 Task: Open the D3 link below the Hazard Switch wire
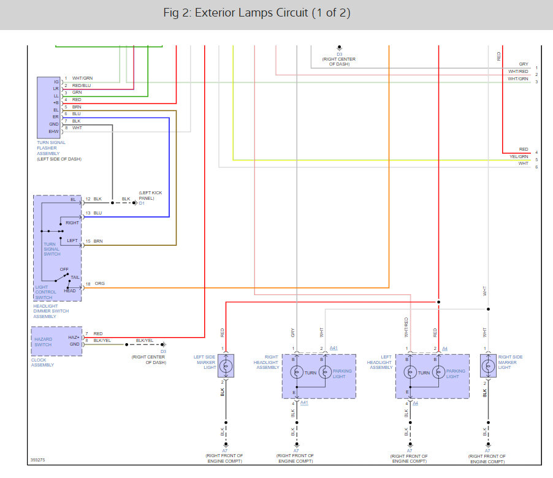pos(163,351)
